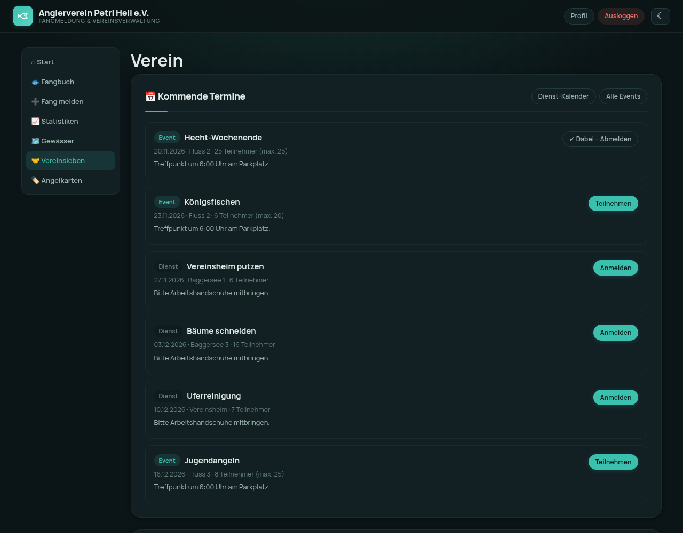Unregister via Dabei – Abmelden on Hecht-Wochenende
This screenshot has height=533, width=683.
(600, 139)
